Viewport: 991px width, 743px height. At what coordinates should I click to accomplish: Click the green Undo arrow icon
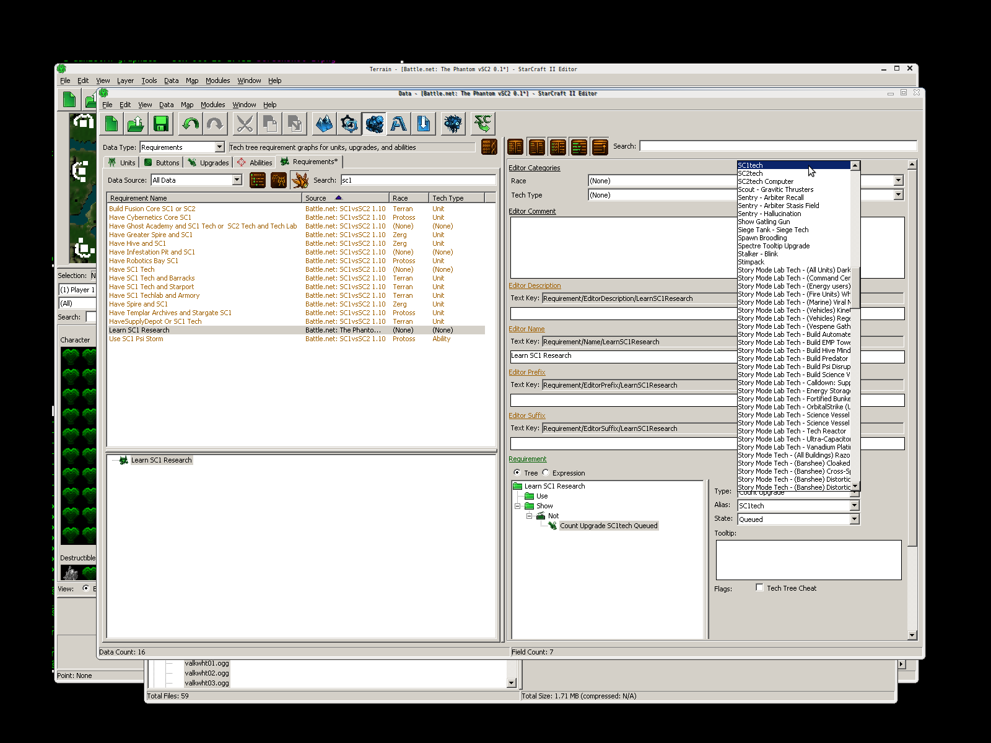pyautogui.click(x=190, y=124)
